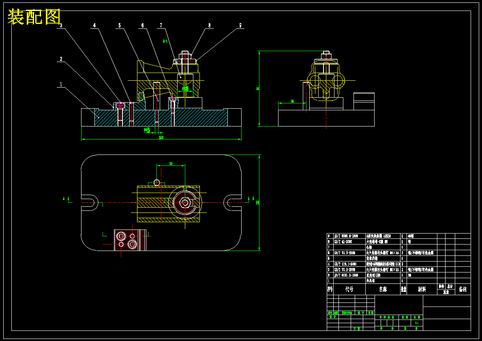Click the 代号 column header in parts list
Image resolution: width=482 pixels, height=341 pixels.
coord(349,290)
